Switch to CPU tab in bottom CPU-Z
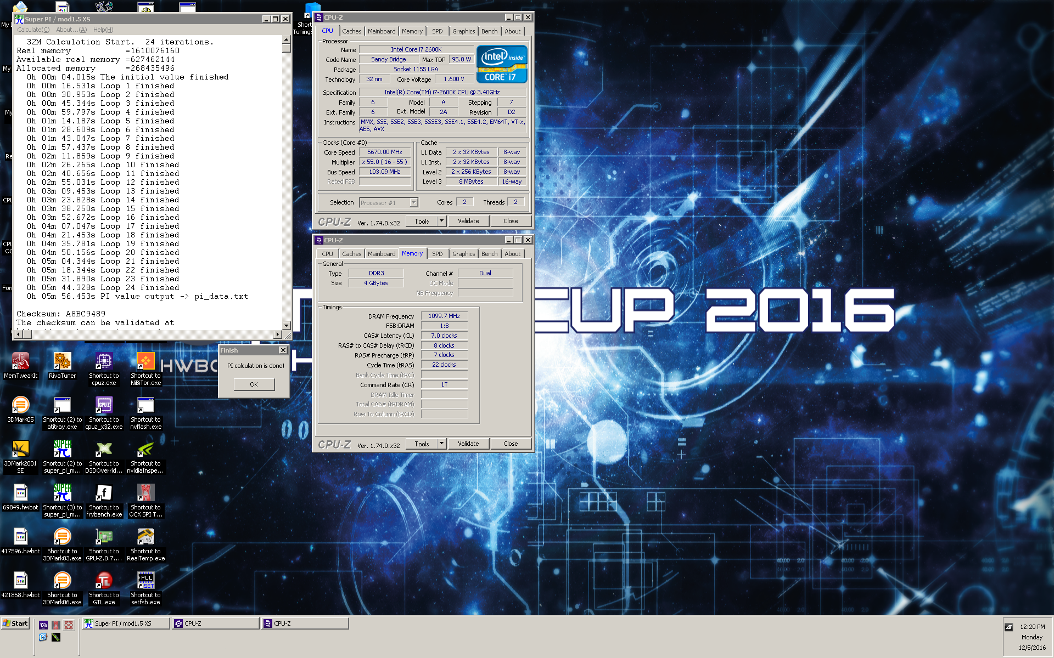The image size is (1054, 658). [x=327, y=254]
